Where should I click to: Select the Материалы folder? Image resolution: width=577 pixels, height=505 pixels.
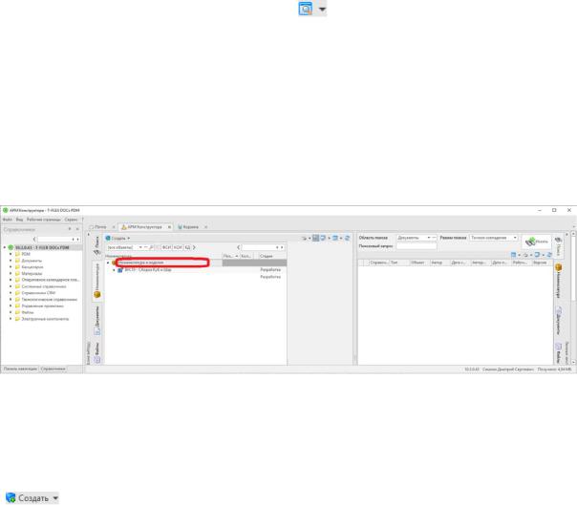32,273
